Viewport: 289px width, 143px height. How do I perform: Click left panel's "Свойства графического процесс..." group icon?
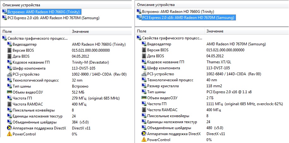coord(4,38)
